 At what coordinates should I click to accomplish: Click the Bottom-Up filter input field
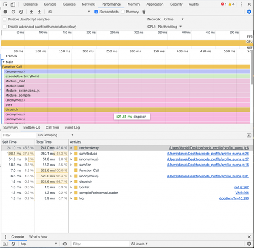19,135
